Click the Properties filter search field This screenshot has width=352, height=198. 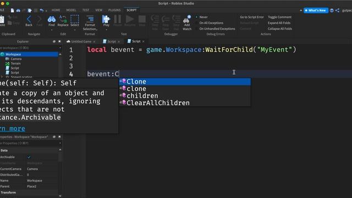click(29, 143)
